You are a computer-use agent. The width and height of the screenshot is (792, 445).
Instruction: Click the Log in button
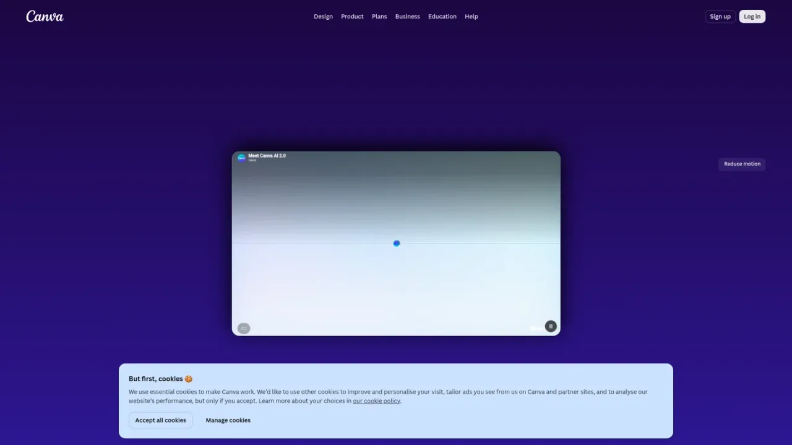click(x=752, y=17)
